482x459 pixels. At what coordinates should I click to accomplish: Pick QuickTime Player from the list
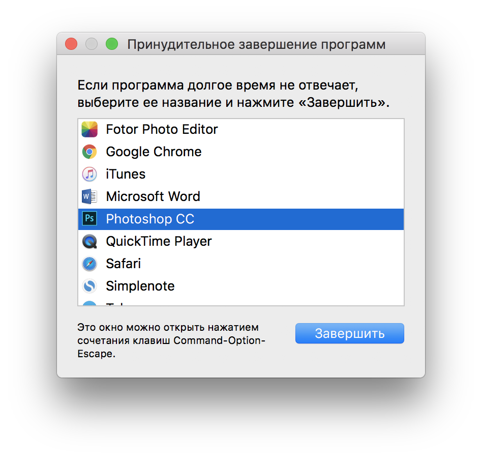tap(241, 242)
